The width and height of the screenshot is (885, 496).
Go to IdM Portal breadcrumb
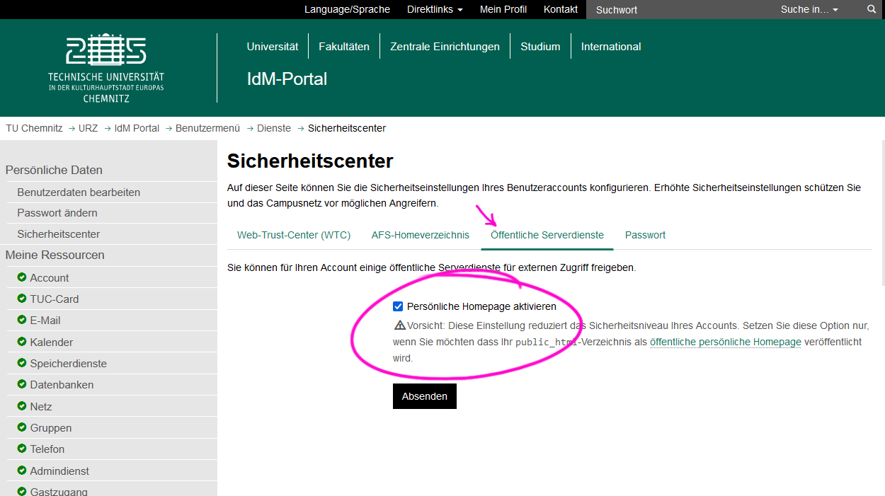pyautogui.click(x=137, y=128)
